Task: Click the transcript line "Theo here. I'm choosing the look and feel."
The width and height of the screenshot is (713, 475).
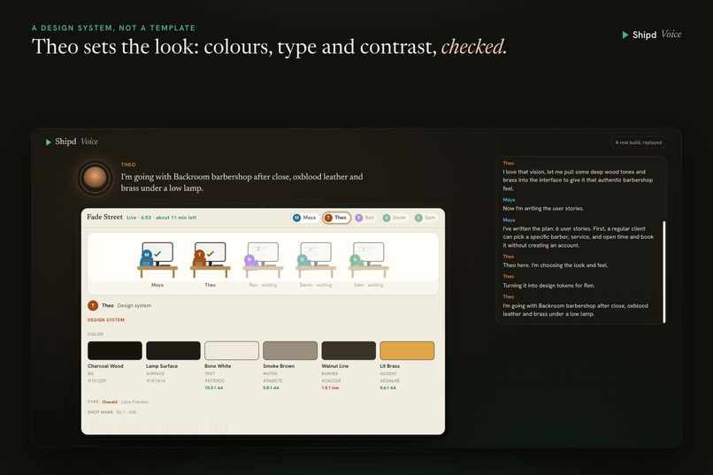Action: pyautogui.click(x=556, y=265)
